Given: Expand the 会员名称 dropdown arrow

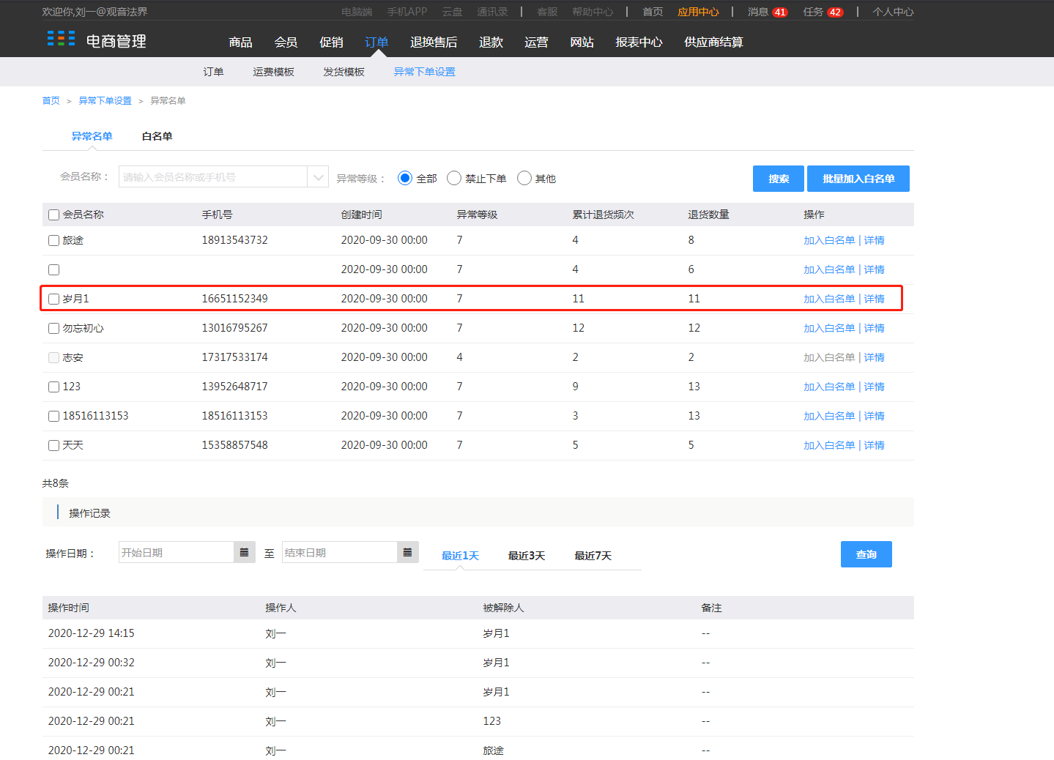Looking at the screenshot, I should (318, 176).
